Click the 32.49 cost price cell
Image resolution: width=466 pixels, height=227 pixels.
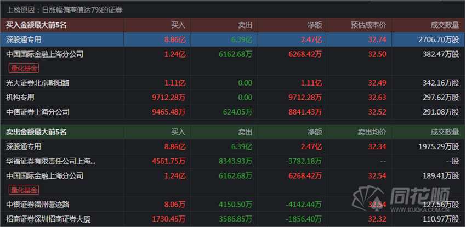pos(377,83)
